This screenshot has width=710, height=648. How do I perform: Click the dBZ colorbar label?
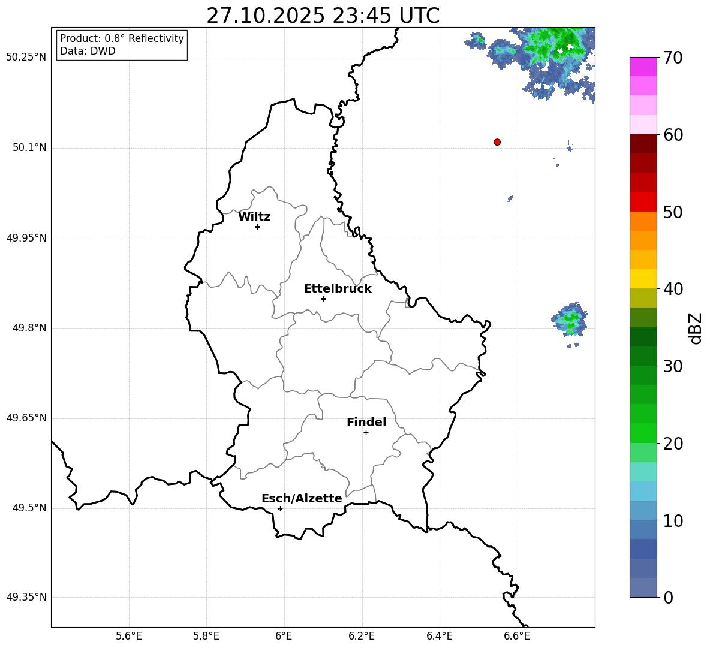696,328
